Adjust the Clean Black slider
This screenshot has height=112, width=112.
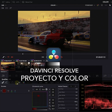point(68,94)
